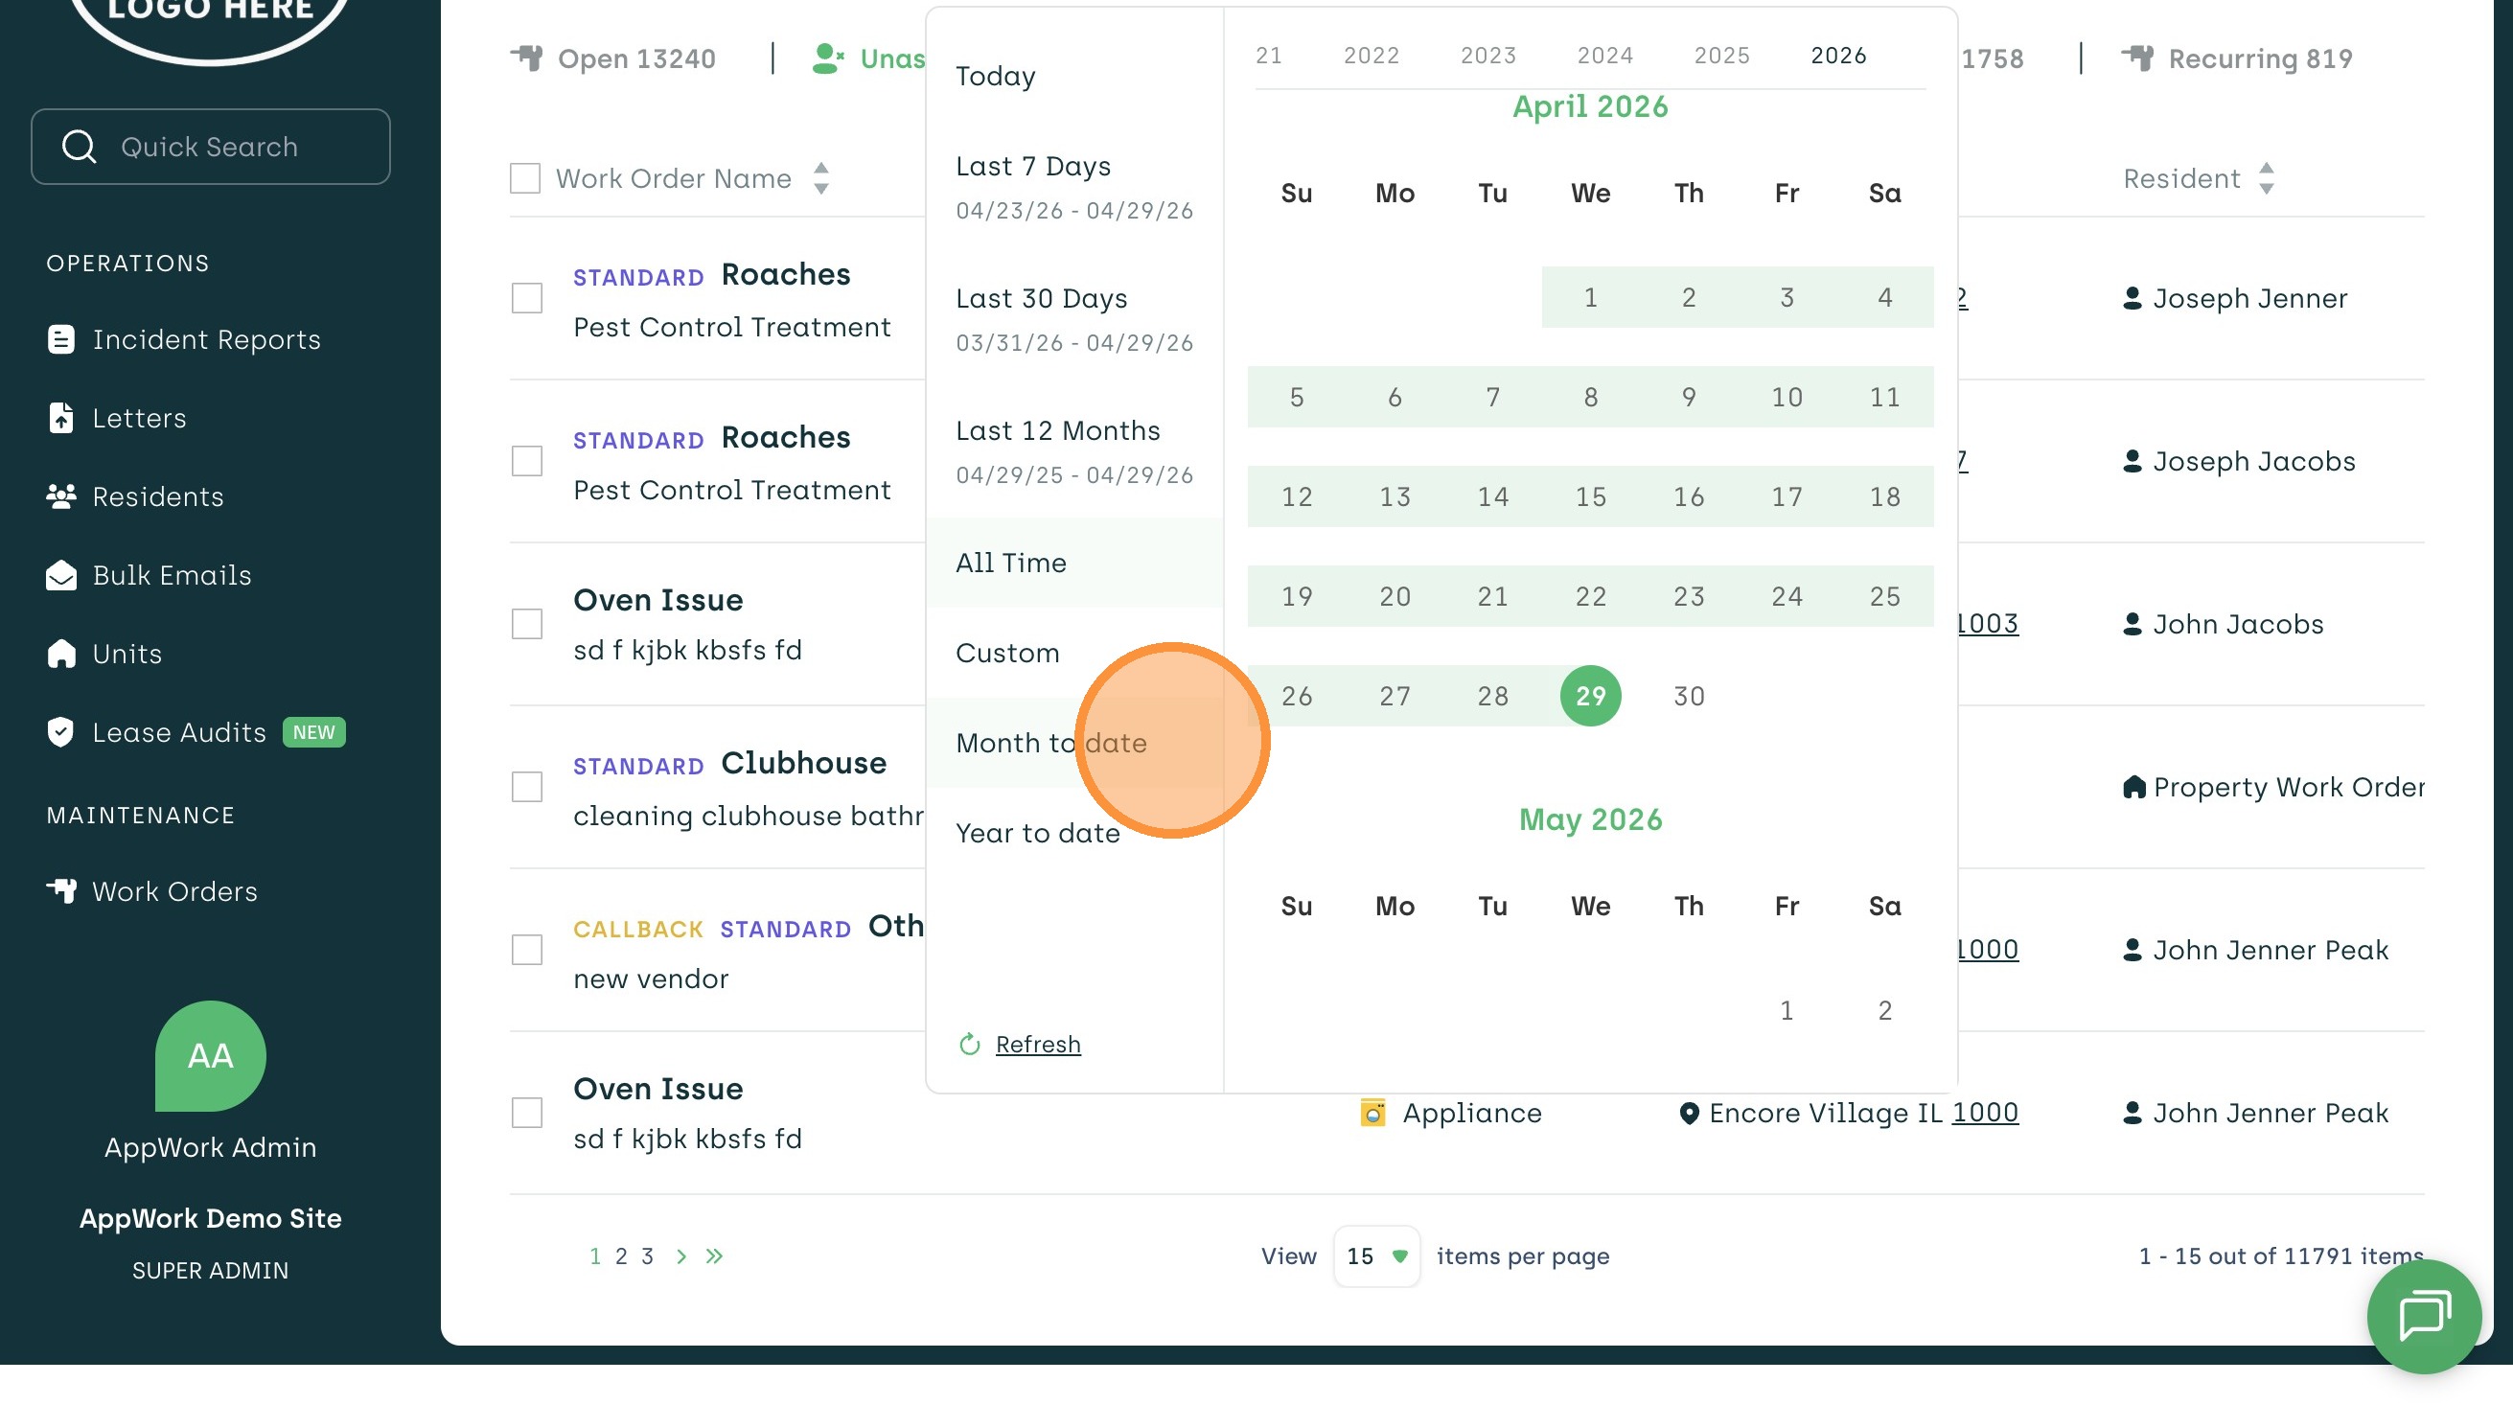2513x1405 pixels.
Task: Open the chat support bubble
Action: pyautogui.click(x=2423, y=1315)
